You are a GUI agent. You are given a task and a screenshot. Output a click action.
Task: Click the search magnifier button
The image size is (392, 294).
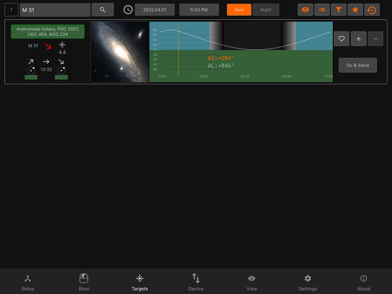(102, 10)
